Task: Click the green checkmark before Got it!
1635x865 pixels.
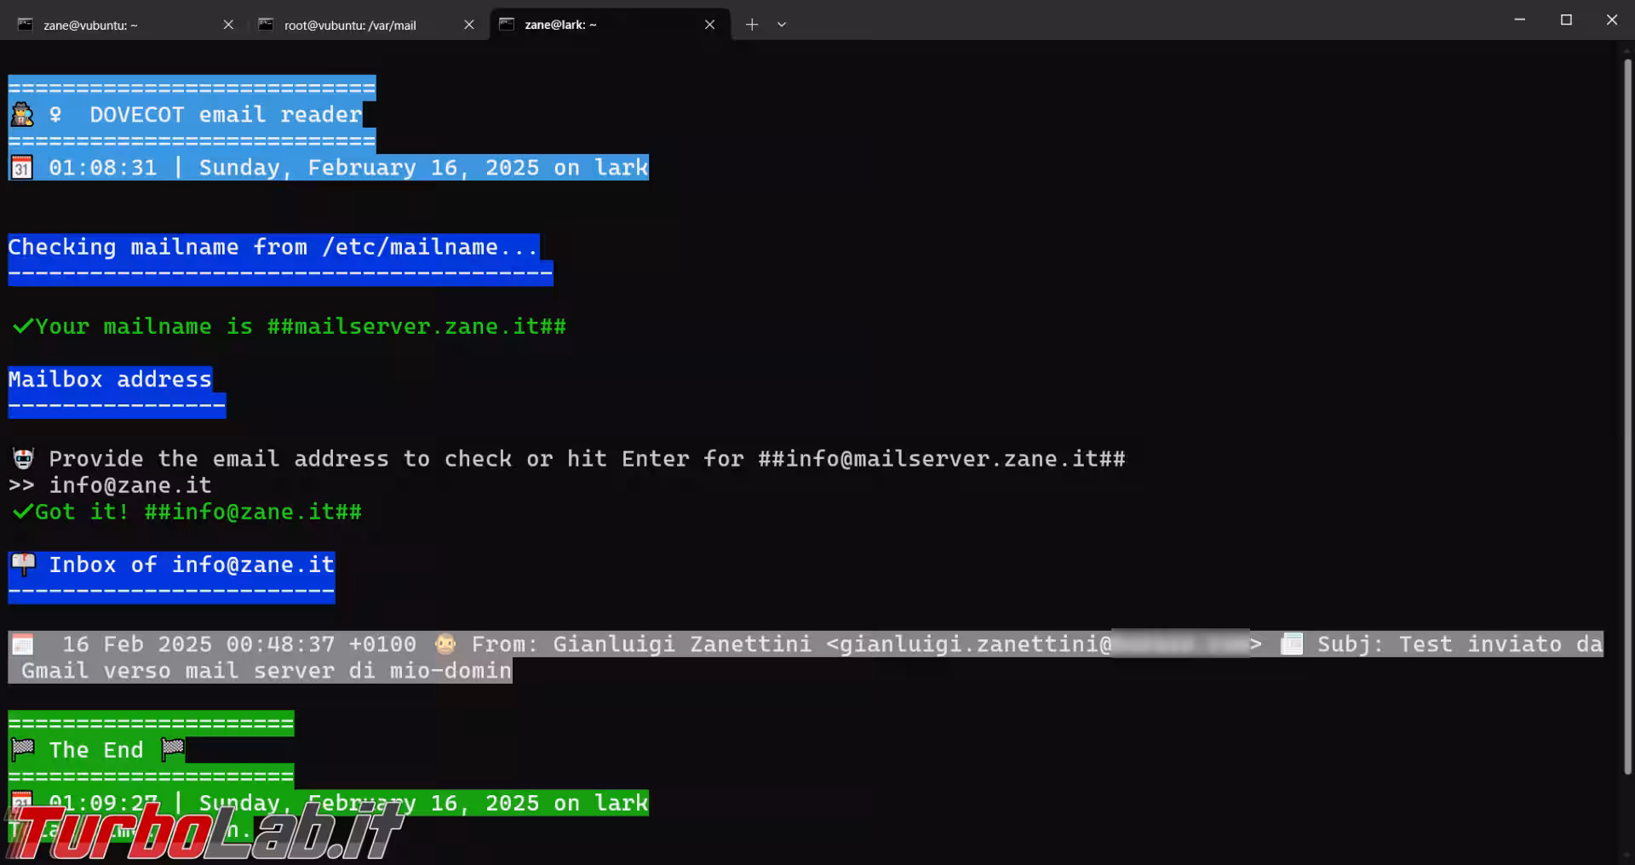Action: 23,512
